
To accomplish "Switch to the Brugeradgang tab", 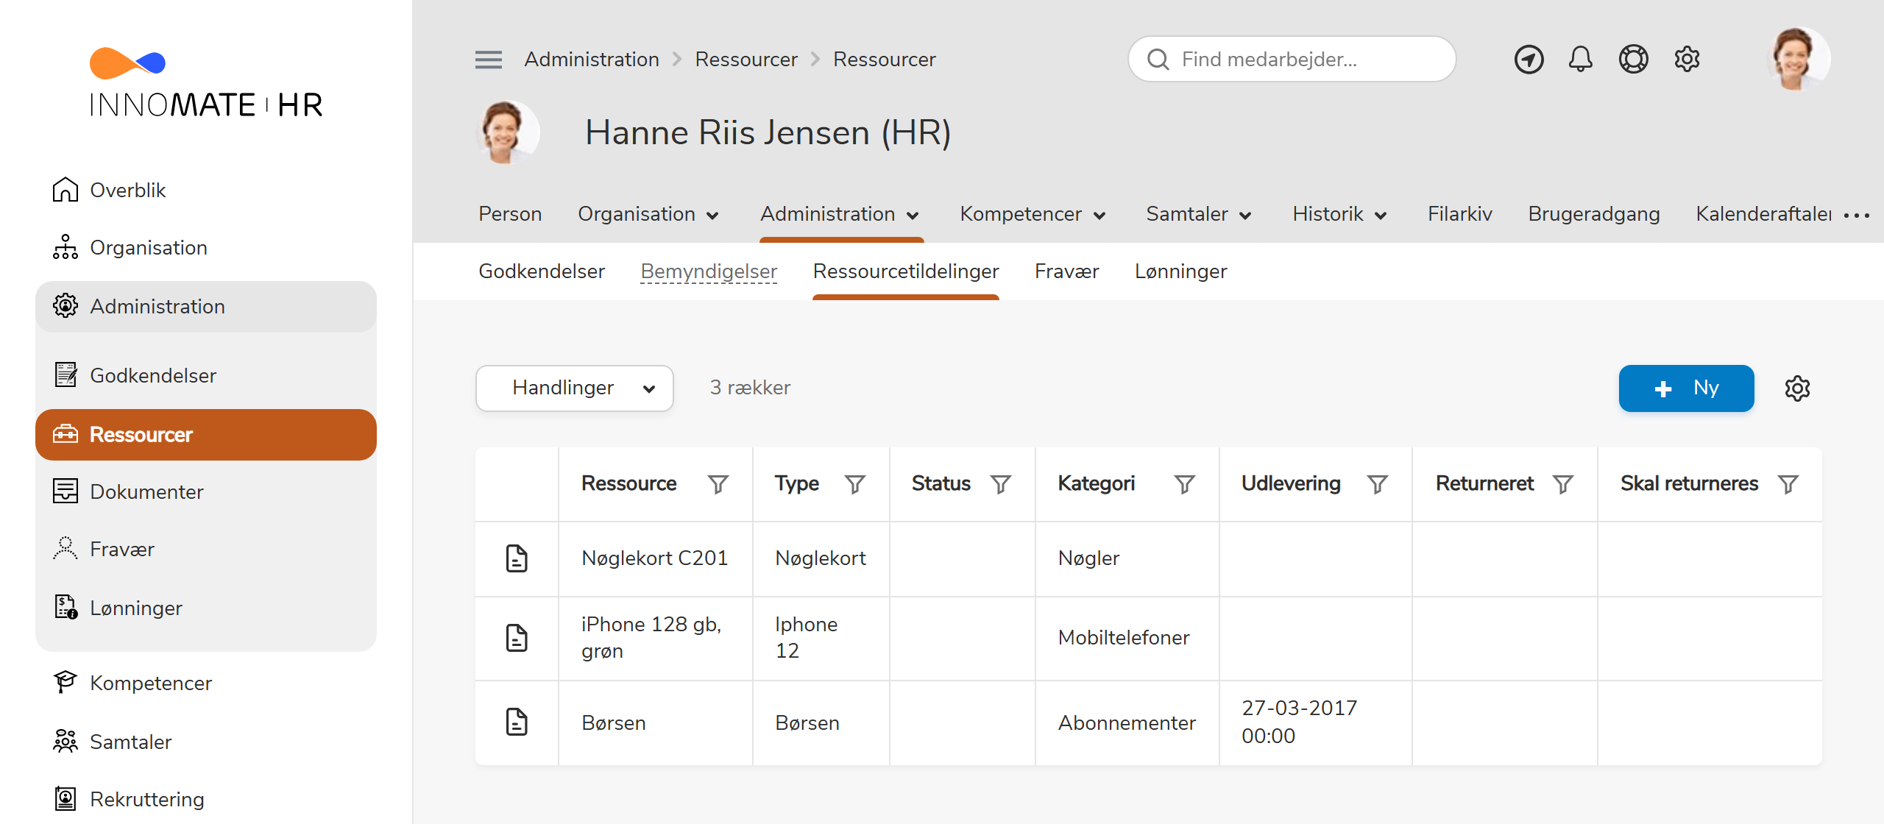I will click(x=1594, y=214).
